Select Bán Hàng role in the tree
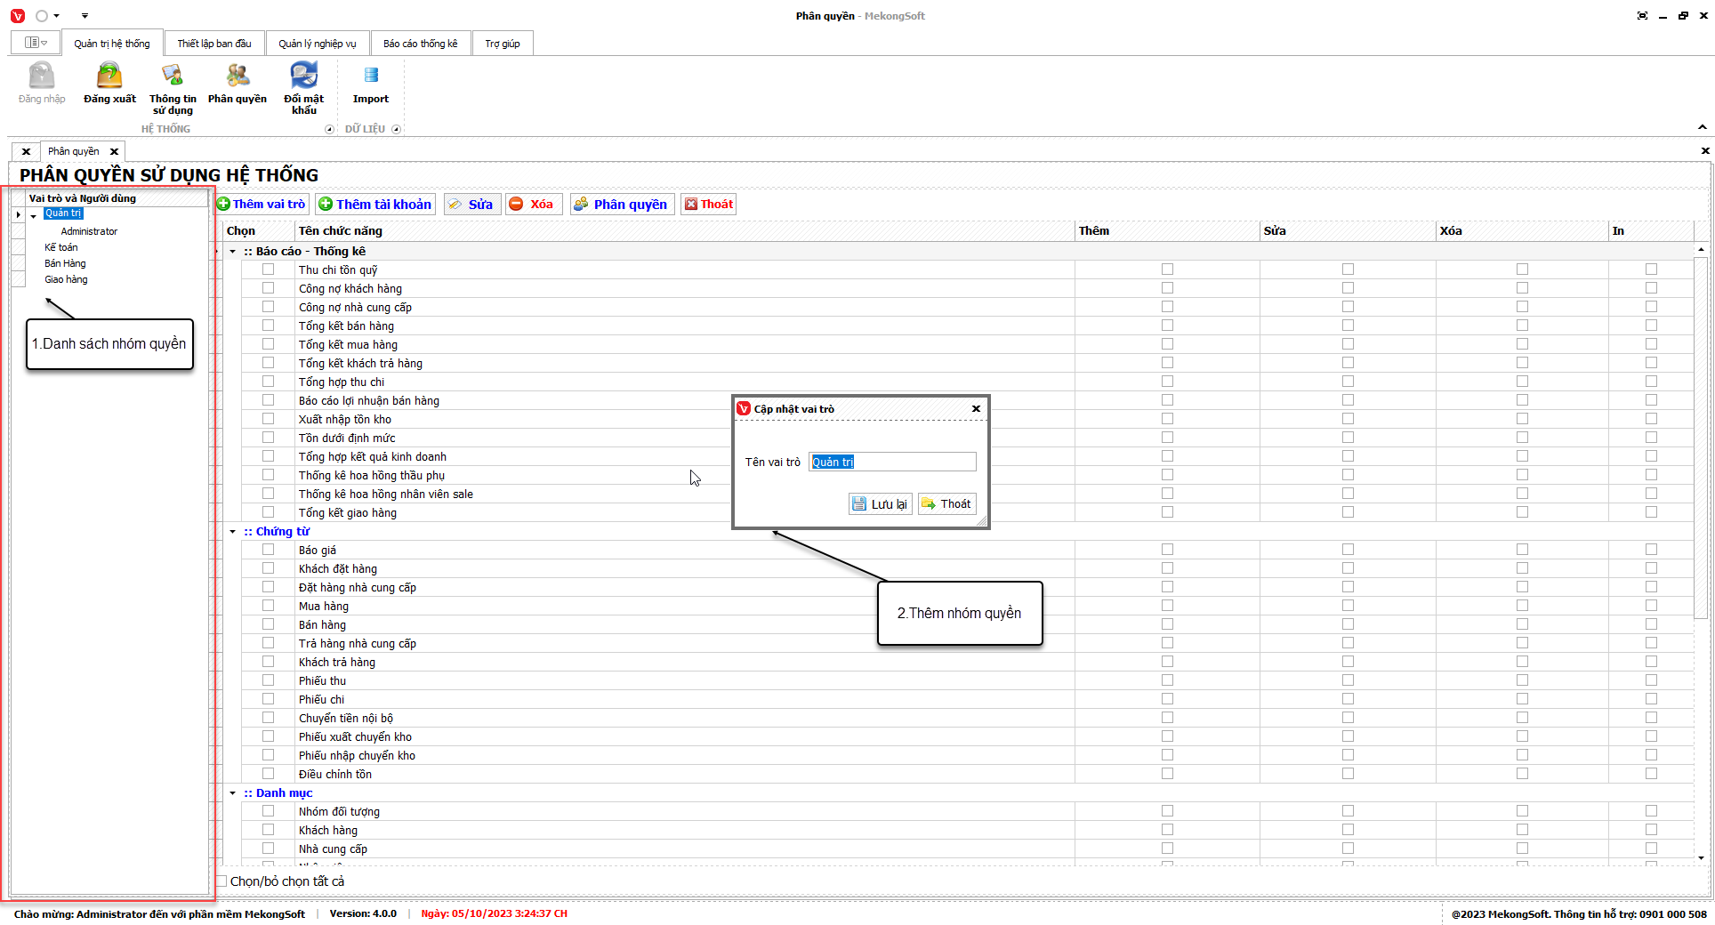Screen dimensions: 1715x925 65,263
